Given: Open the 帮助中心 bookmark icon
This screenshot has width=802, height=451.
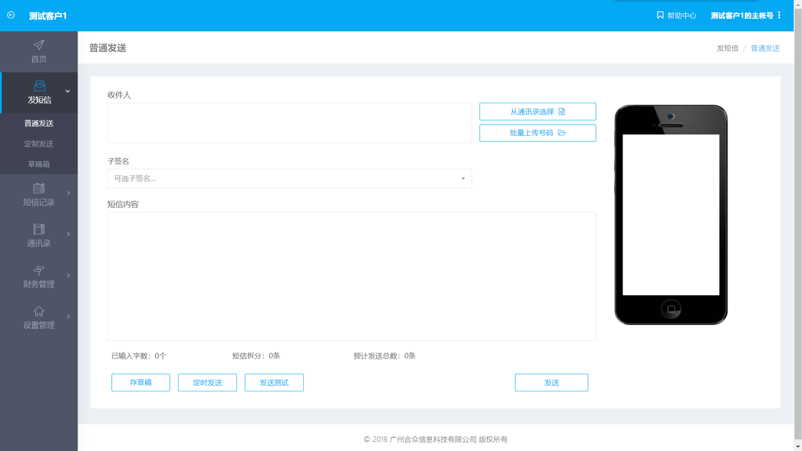Looking at the screenshot, I should (x=660, y=15).
